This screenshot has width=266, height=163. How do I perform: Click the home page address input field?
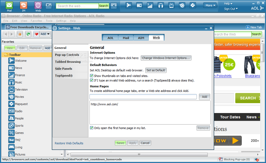pos(143,97)
